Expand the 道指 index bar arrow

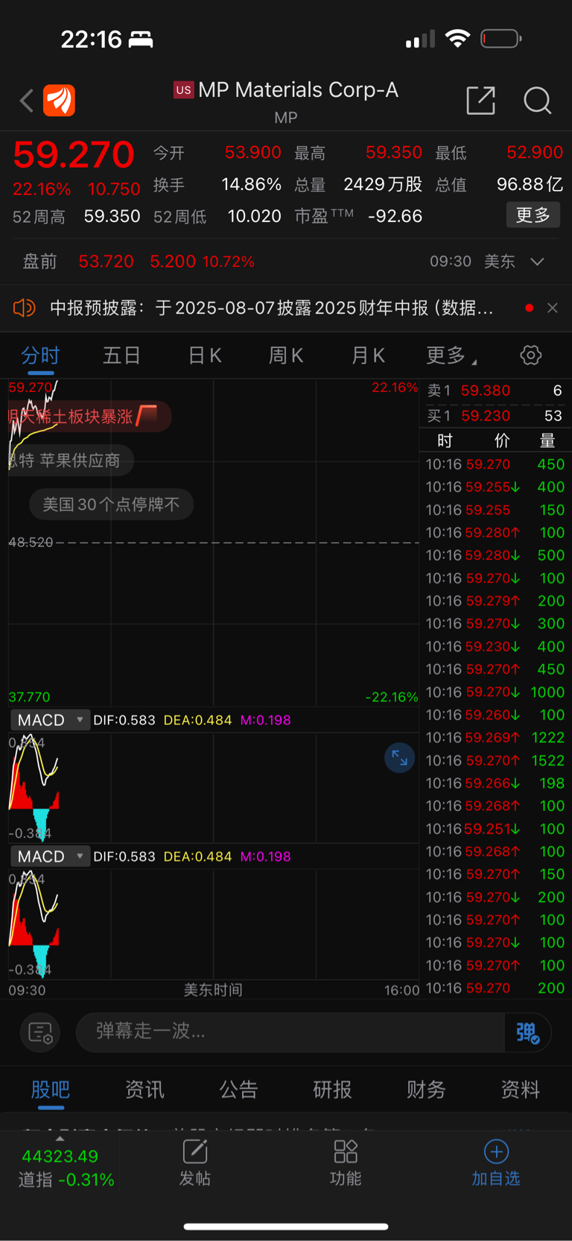click(60, 1139)
